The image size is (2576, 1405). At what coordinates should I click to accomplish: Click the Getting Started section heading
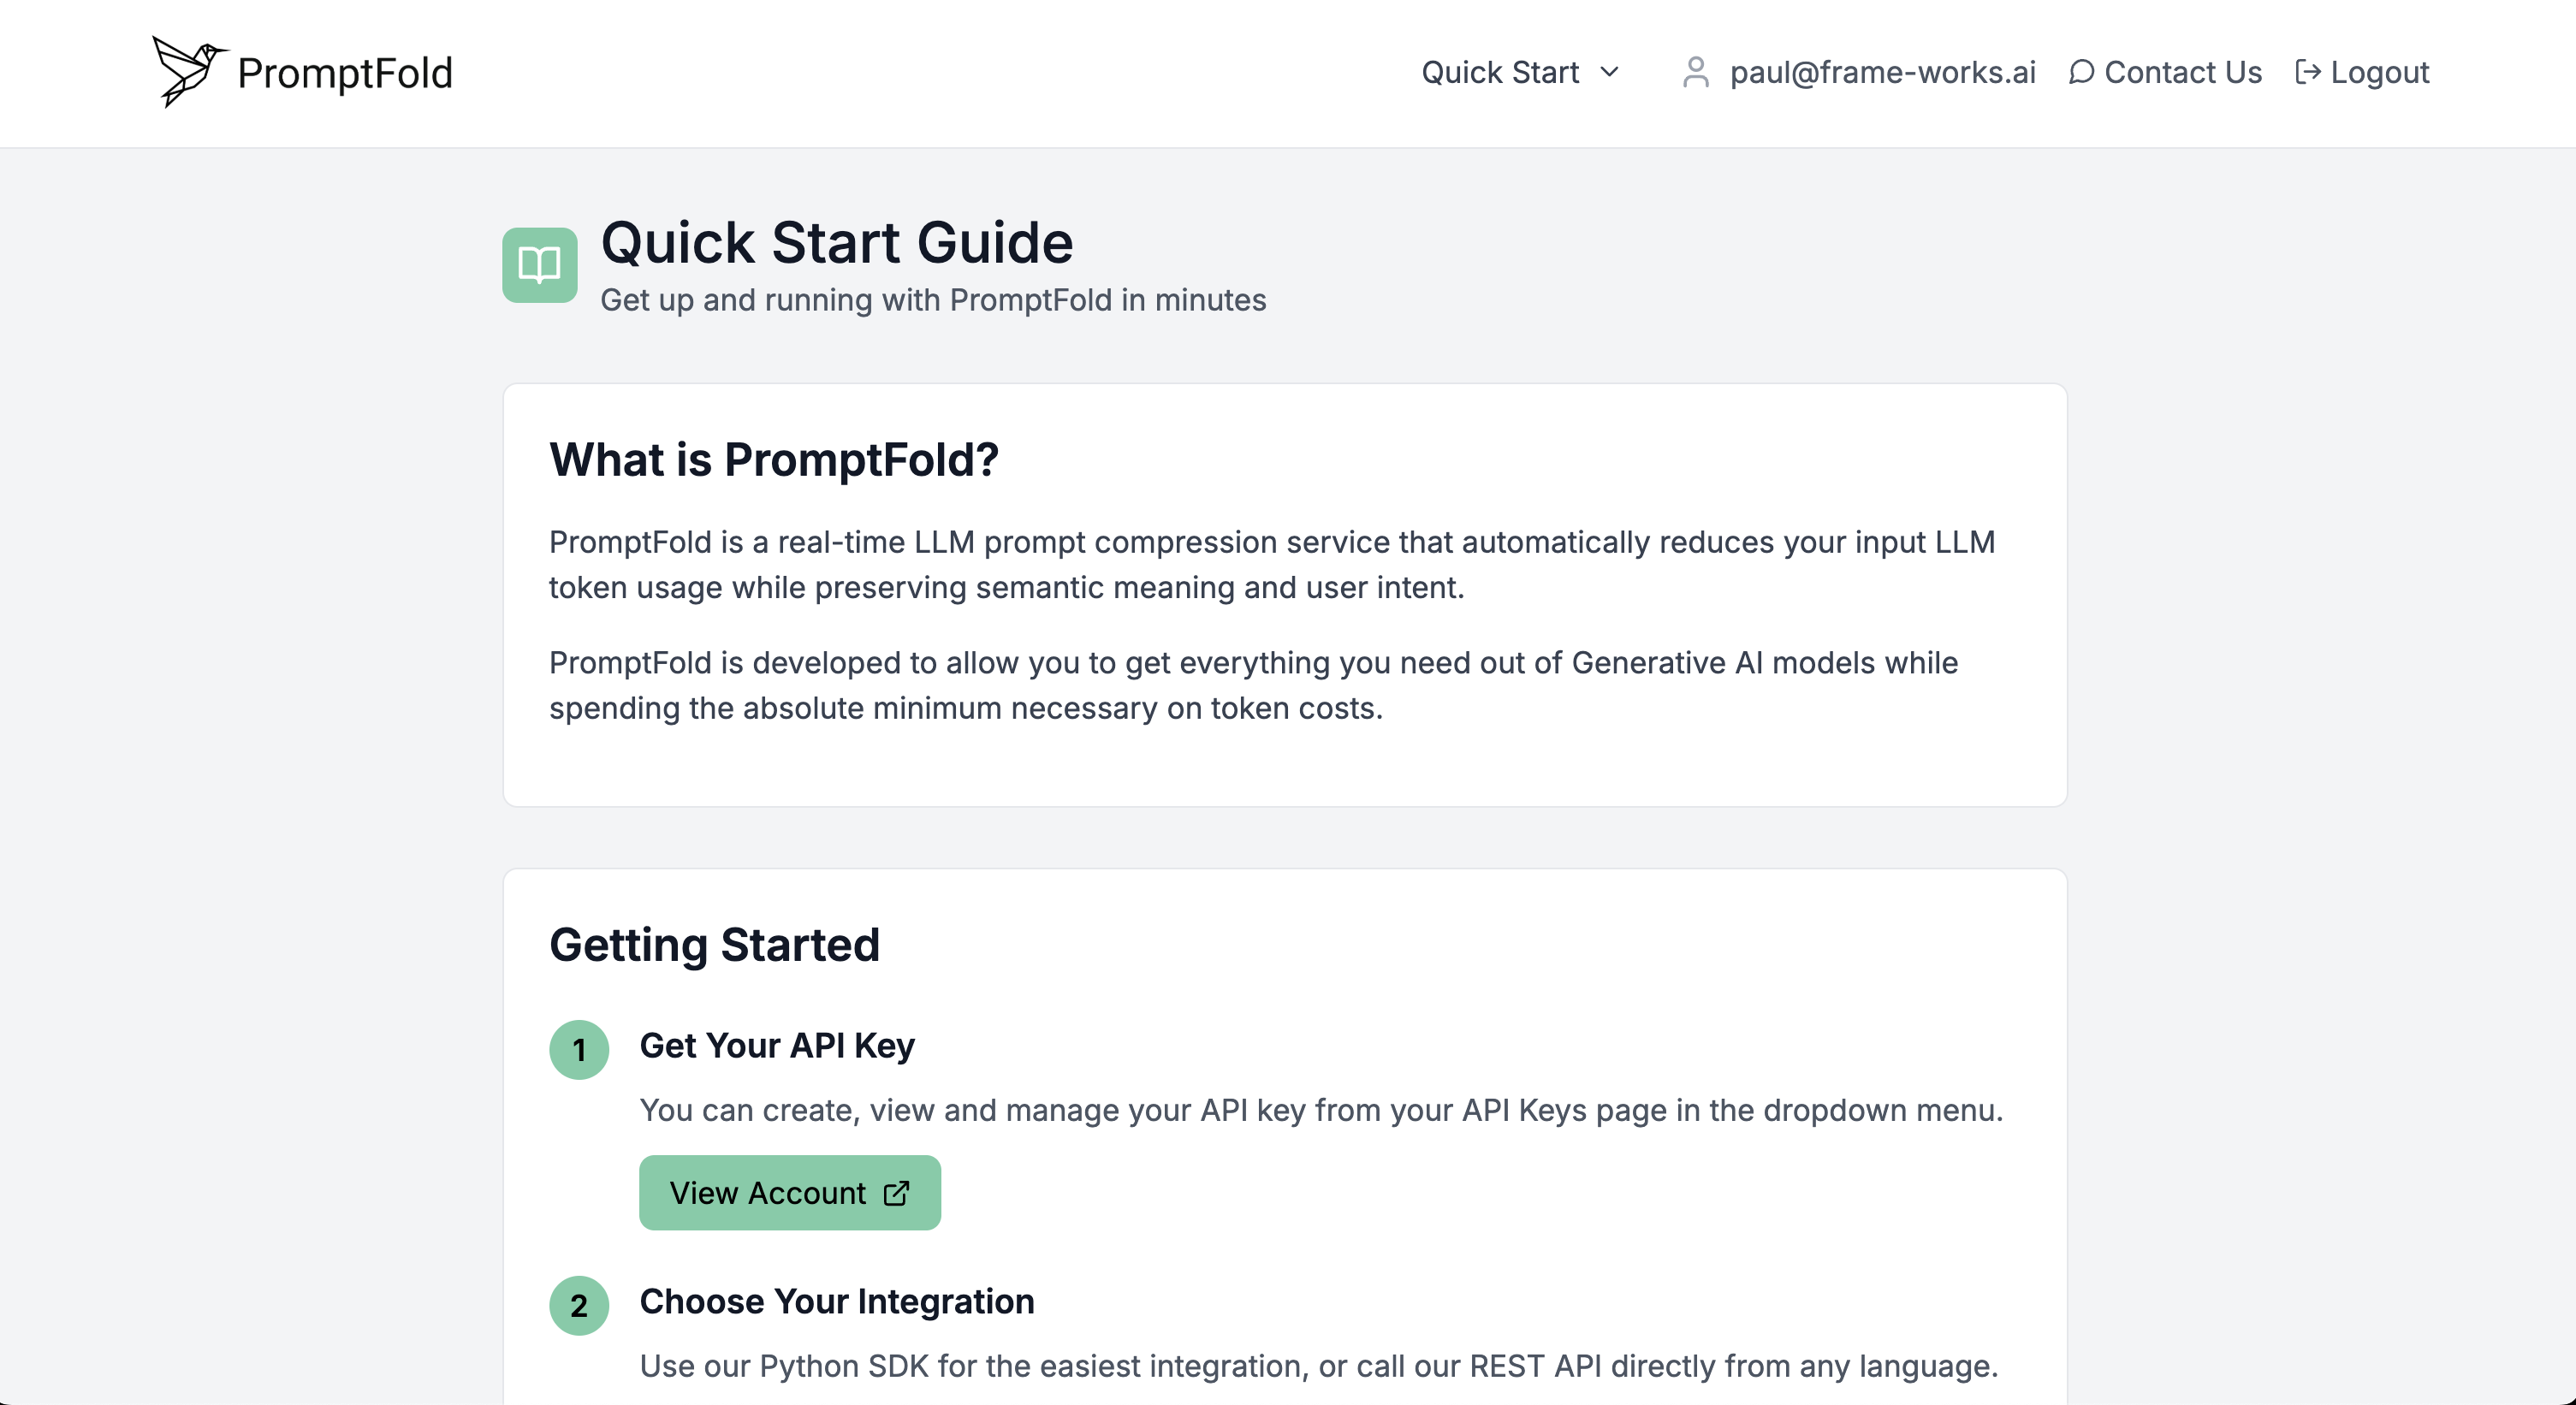click(x=714, y=945)
